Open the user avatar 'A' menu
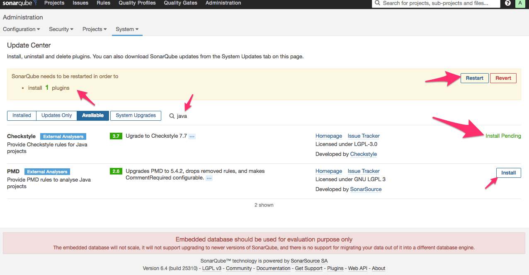 [x=520, y=3]
